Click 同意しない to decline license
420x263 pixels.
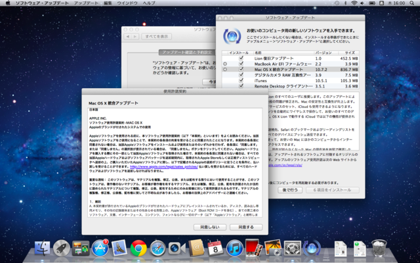tap(210, 227)
